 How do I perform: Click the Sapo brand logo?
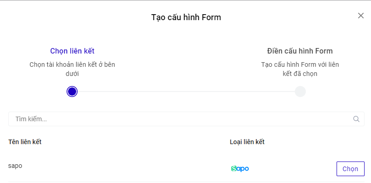tap(240, 168)
